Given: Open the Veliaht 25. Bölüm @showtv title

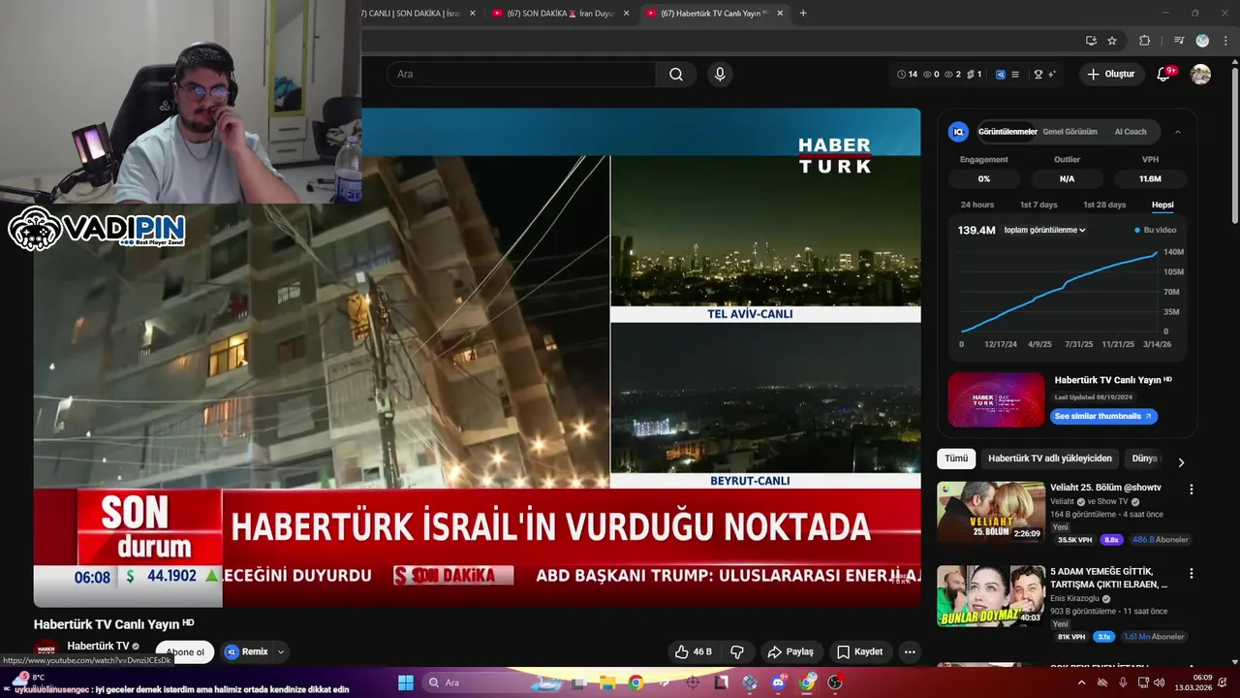Looking at the screenshot, I should point(1105,488).
